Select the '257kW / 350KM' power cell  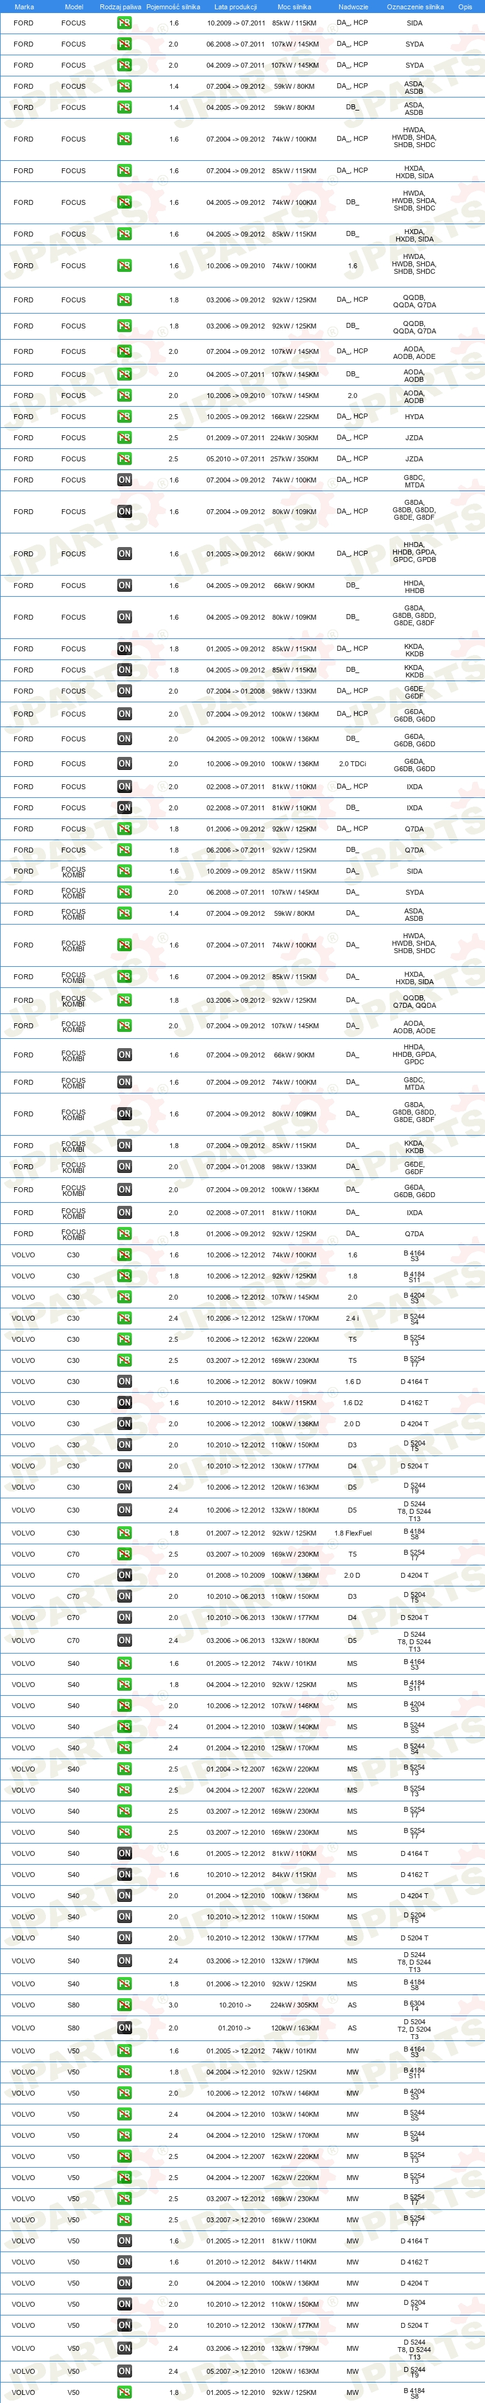pyautogui.click(x=294, y=459)
